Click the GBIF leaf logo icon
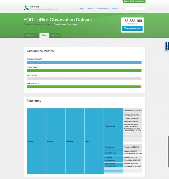169x179 pixels. click(x=26, y=7)
